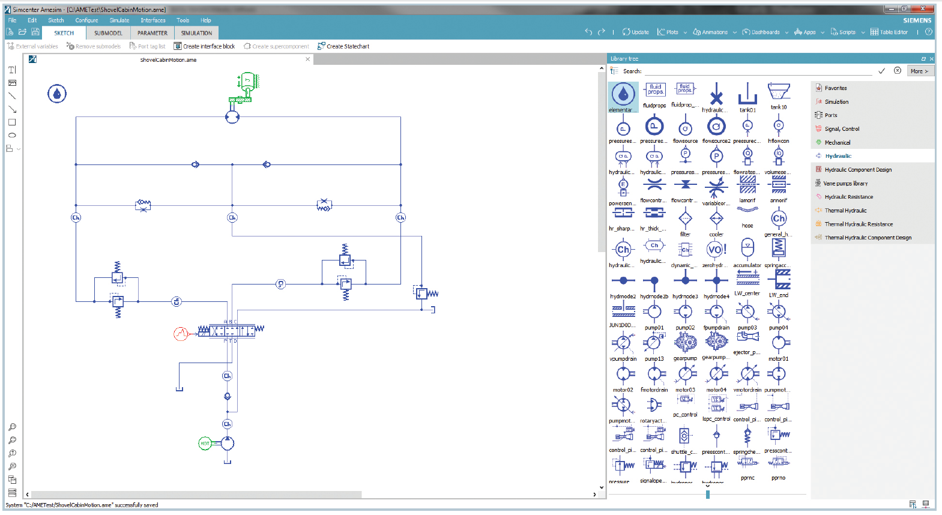Image resolution: width=942 pixels, height=515 pixels.
Task: Select the Text tool in sketch sidebar
Action: (x=12, y=70)
